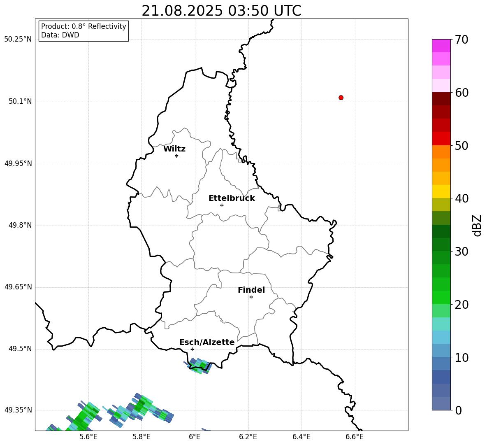This screenshot has height=445, width=487.
Task: Click the Findel station cross marker
Action: coord(251,297)
